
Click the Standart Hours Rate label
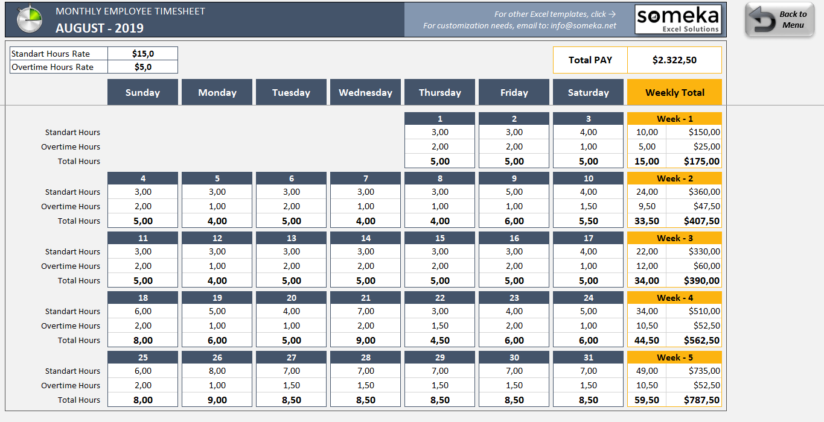coord(59,54)
